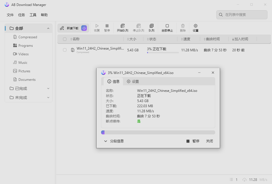Click Stop Queue (停止队列) toolbar icon
Screen dimensions: 272x184
pyautogui.click(x=139, y=26)
